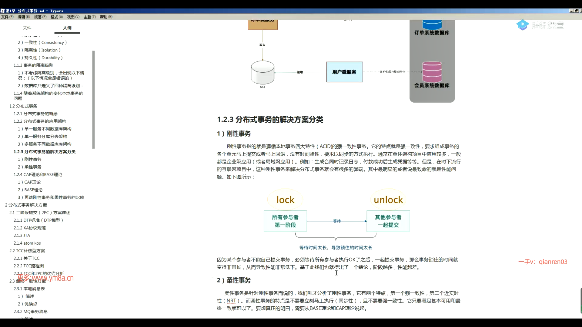Click outline entry 2）柔性事务

pyautogui.click(x=30, y=167)
